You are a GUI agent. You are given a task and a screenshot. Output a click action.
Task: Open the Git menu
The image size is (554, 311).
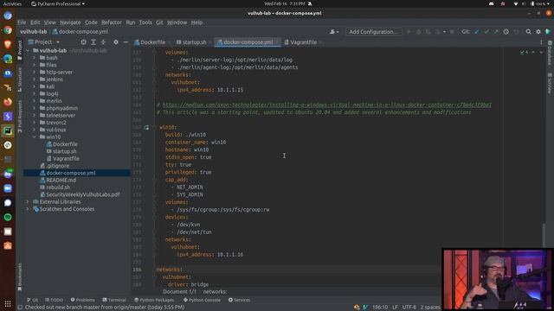[159, 22]
